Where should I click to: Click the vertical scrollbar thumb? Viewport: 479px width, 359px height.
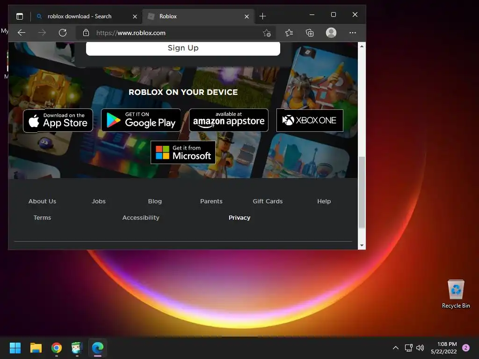click(362, 192)
